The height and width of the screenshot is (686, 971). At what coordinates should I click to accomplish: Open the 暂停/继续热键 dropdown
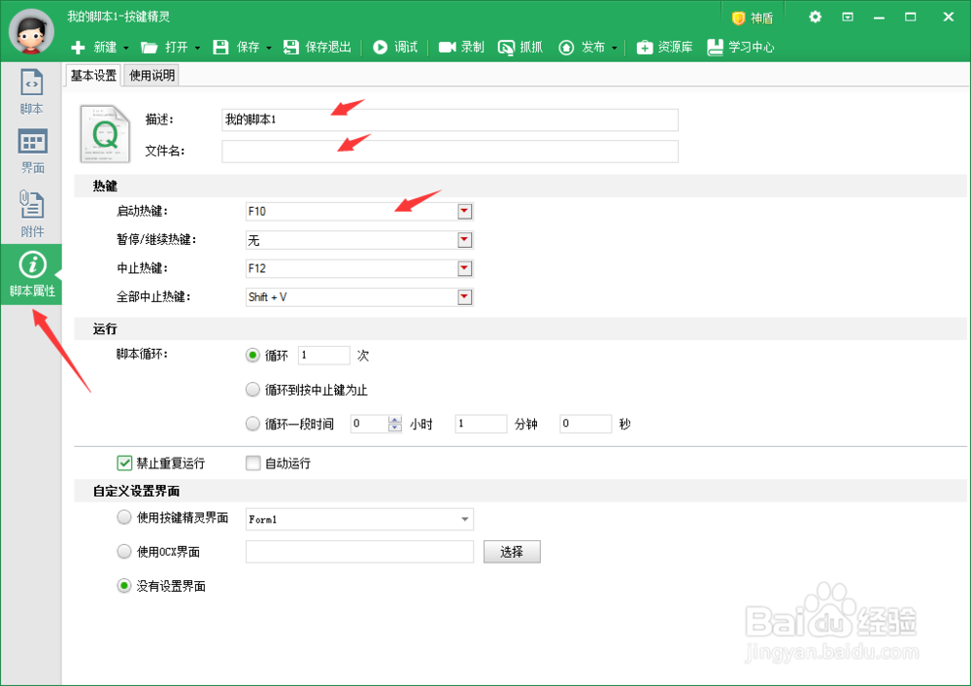tap(464, 240)
